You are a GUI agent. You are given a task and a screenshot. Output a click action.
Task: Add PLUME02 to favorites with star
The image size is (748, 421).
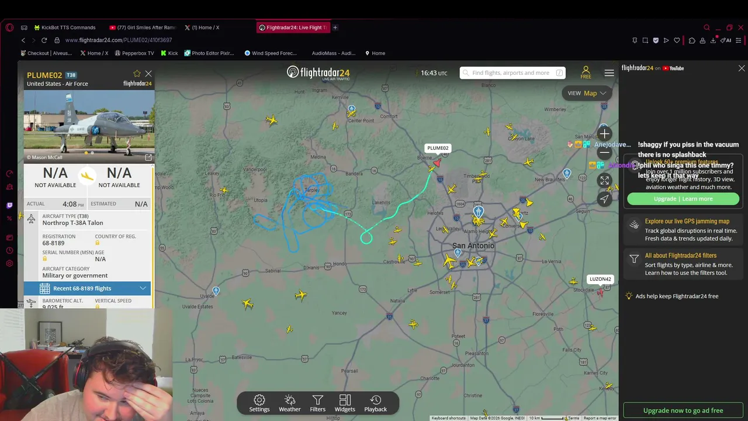point(137,74)
